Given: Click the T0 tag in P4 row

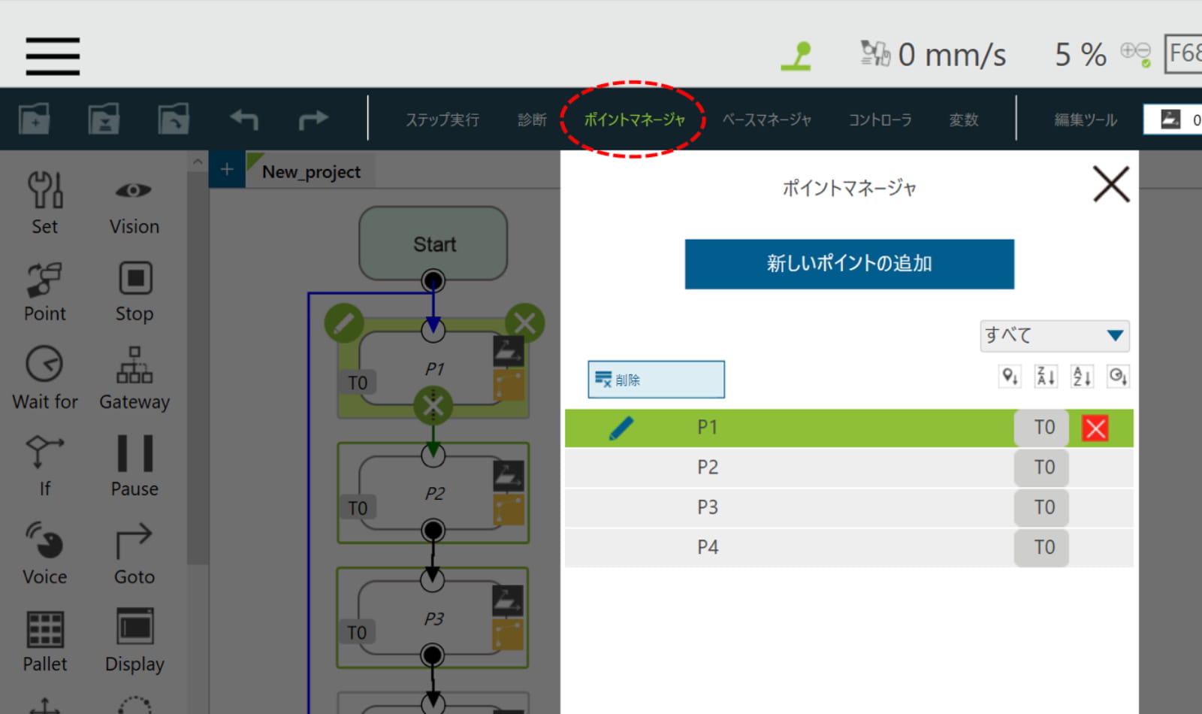Looking at the screenshot, I should tap(1041, 547).
